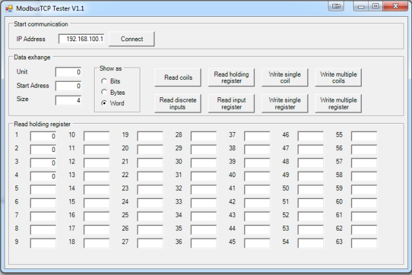Click the Connect button
The height and width of the screenshot is (275, 412).
click(x=131, y=39)
